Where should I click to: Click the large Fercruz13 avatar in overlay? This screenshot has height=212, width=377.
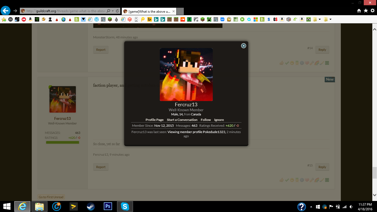[186, 75]
